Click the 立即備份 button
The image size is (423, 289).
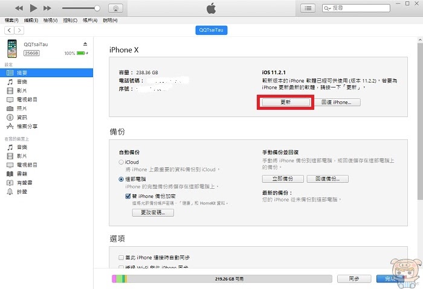[x=283, y=179]
